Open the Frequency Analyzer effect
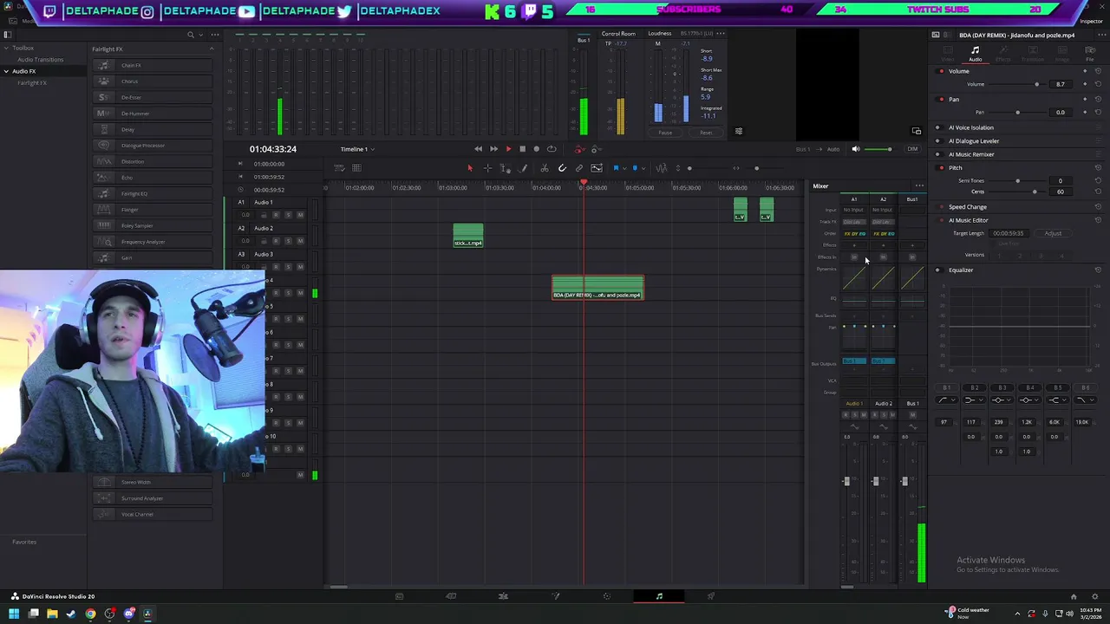Image resolution: width=1110 pixels, height=624 pixels. pos(153,242)
